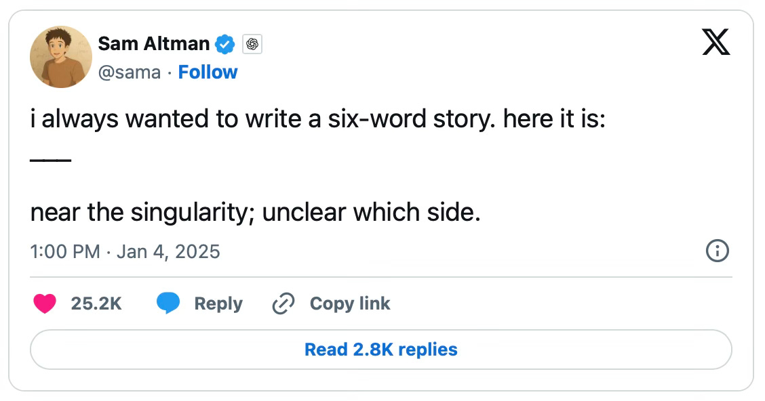Click the Sam Altman display name
Image resolution: width=765 pixels, height=401 pixels.
coord(154,44)
